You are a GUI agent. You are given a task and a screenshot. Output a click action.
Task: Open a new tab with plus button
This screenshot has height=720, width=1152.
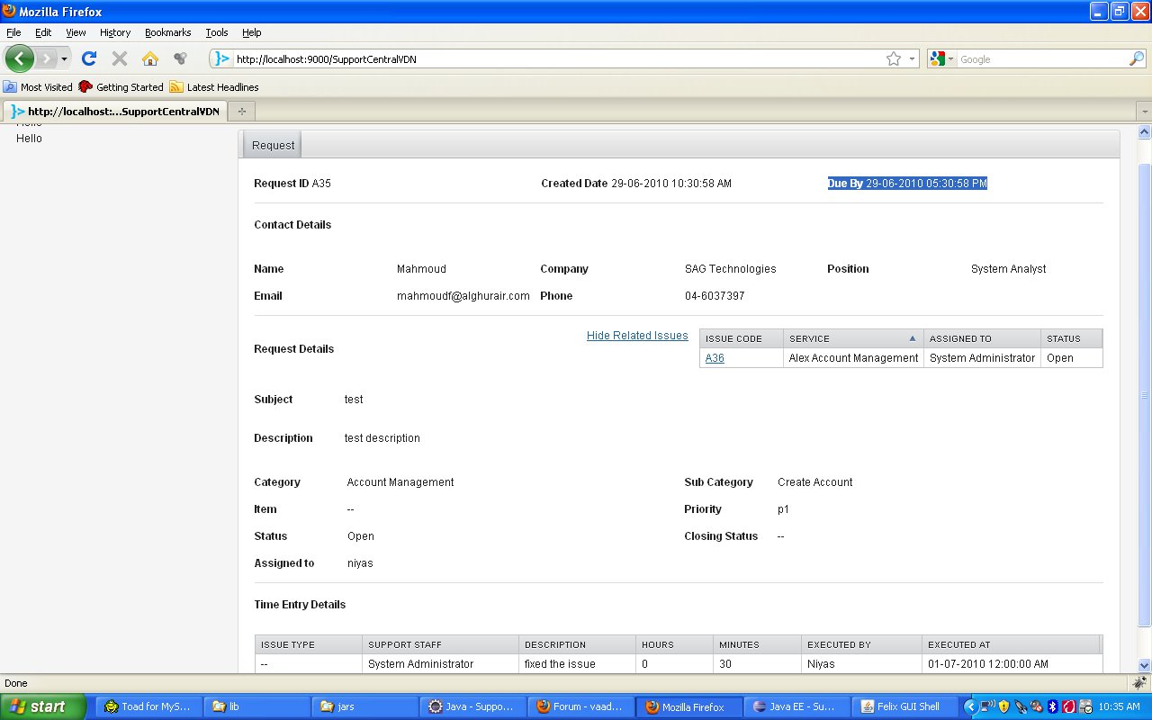(241, 111)
